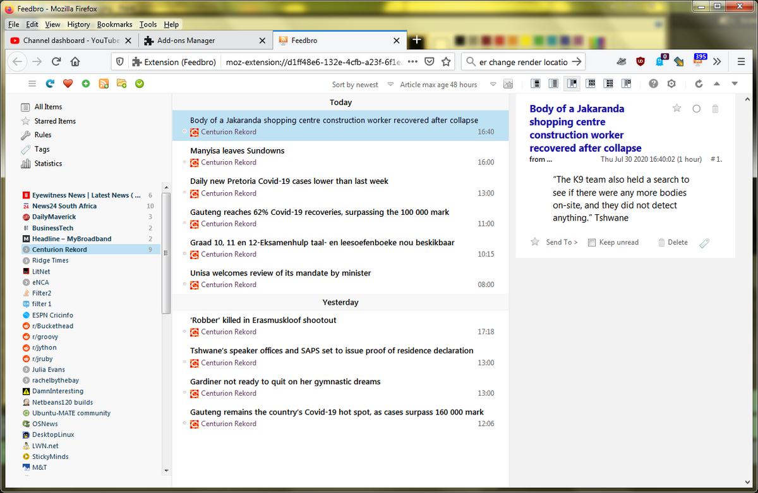Toggle the Feedbro sidebar hamburger menu
This screenshot has width=758, height=493.
tap(32, 83)
